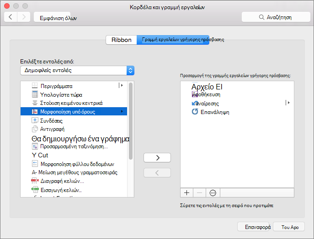Click the Προσαρμοσμένη ταξινόμηση sort icon
This screenshot has height=239, width=314.
tap(35, 146)
